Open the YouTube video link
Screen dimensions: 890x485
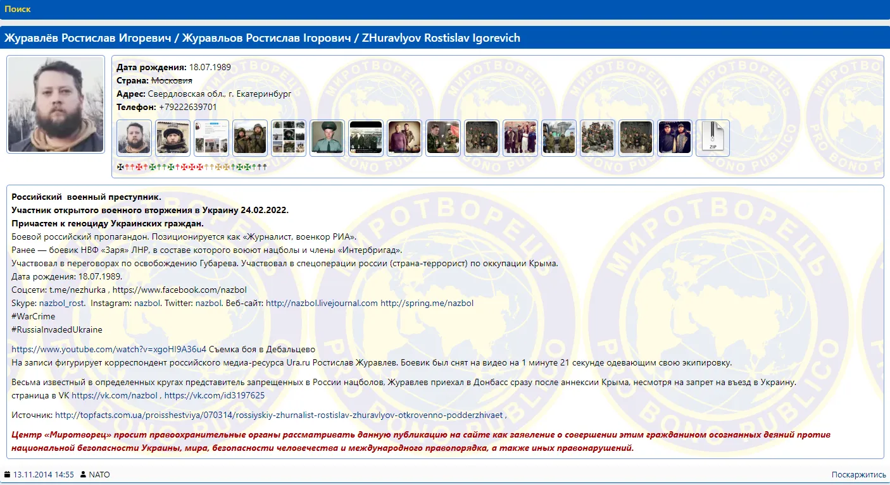coord(109,349)
